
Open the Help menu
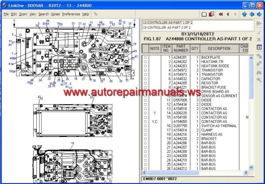(86, 15)
